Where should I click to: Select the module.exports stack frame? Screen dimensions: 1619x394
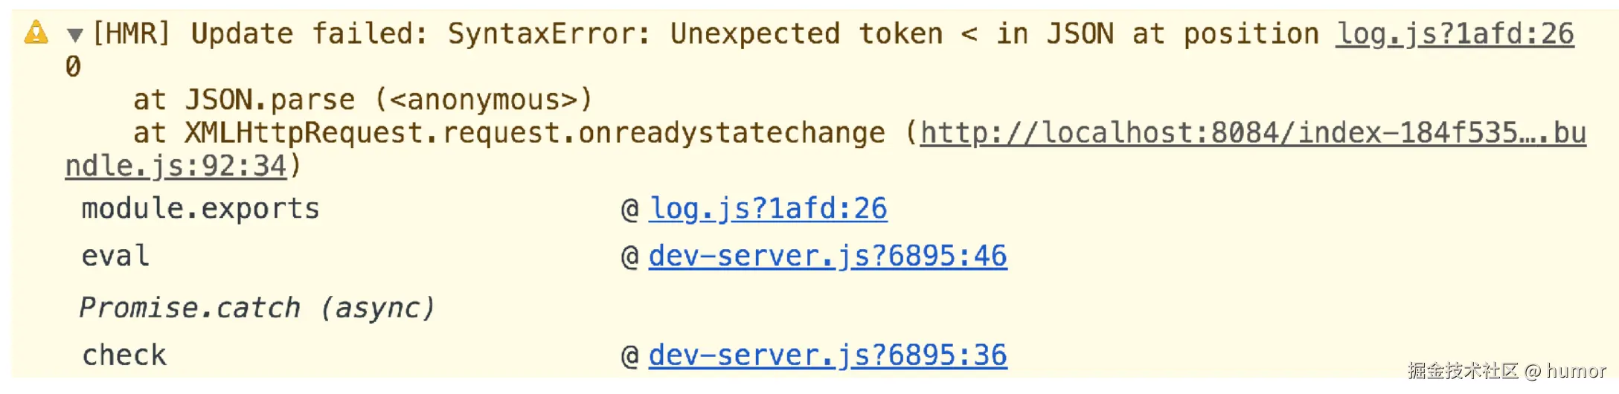(x=200, y=209)
